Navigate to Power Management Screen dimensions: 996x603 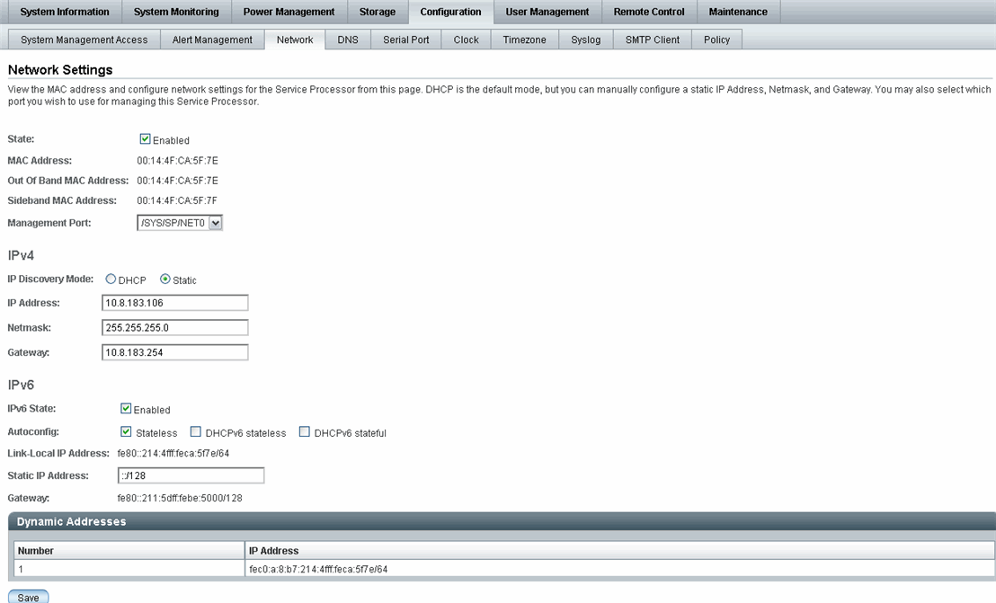pyautogui.click(x=289, y=12)
